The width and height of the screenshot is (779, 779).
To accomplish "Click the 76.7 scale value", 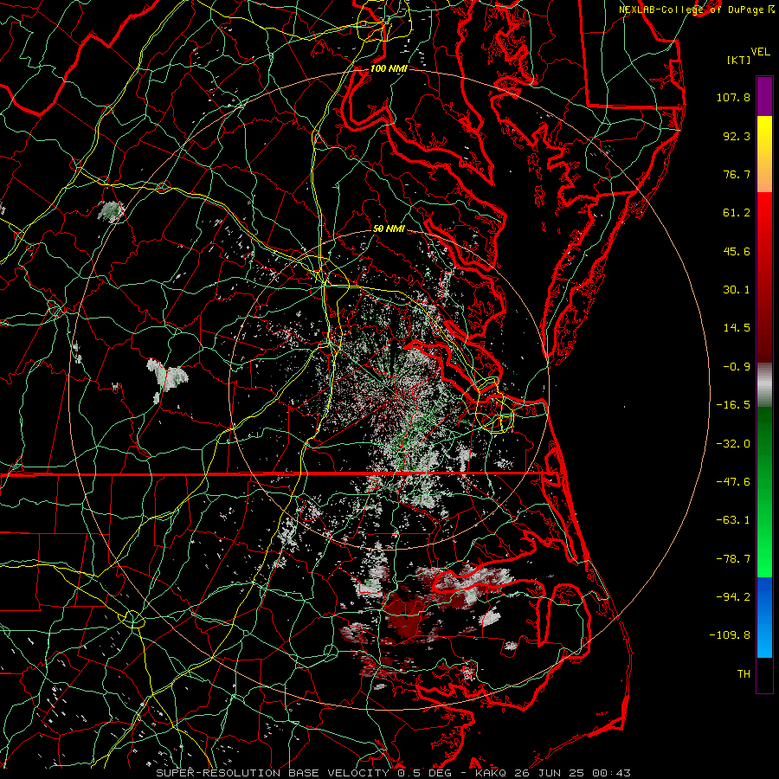I will 737,174.
